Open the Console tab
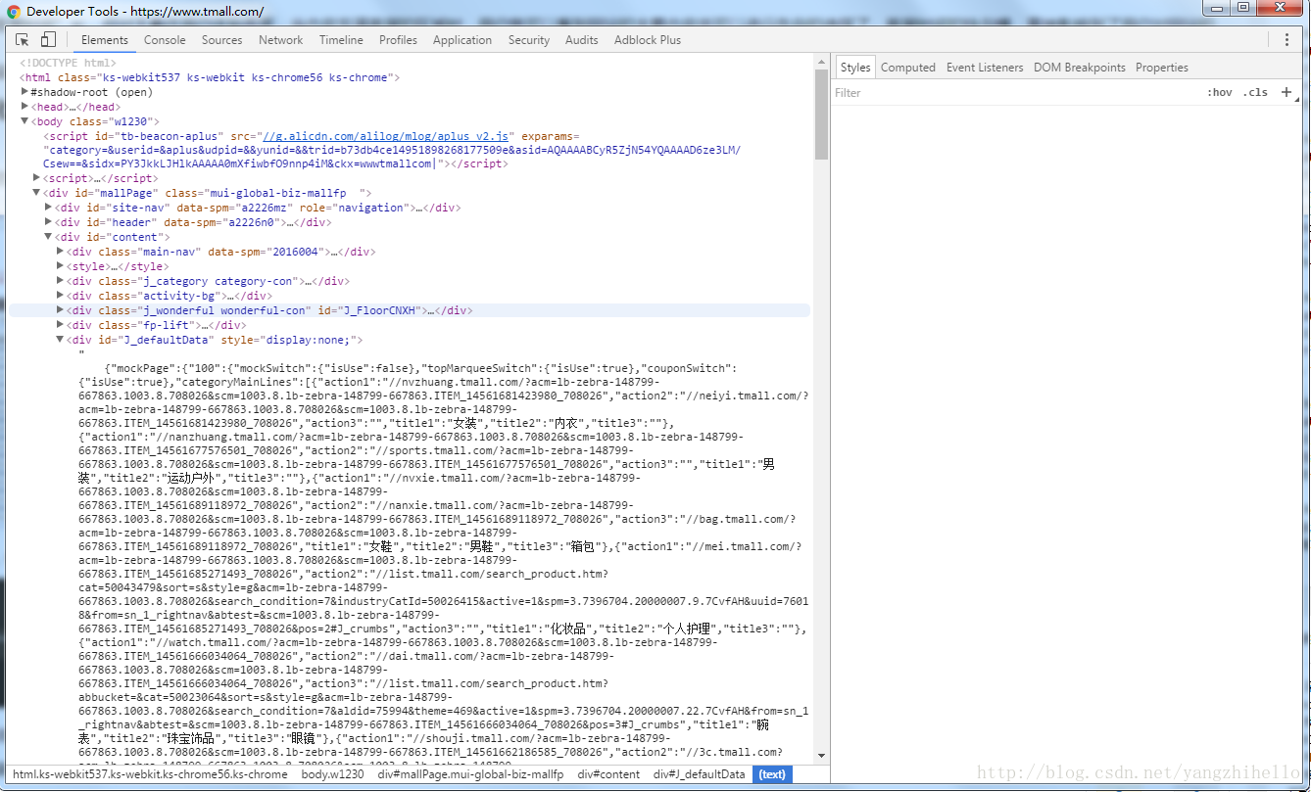Viewport: 1311px width, 792px height. click(x=165, y=40)
